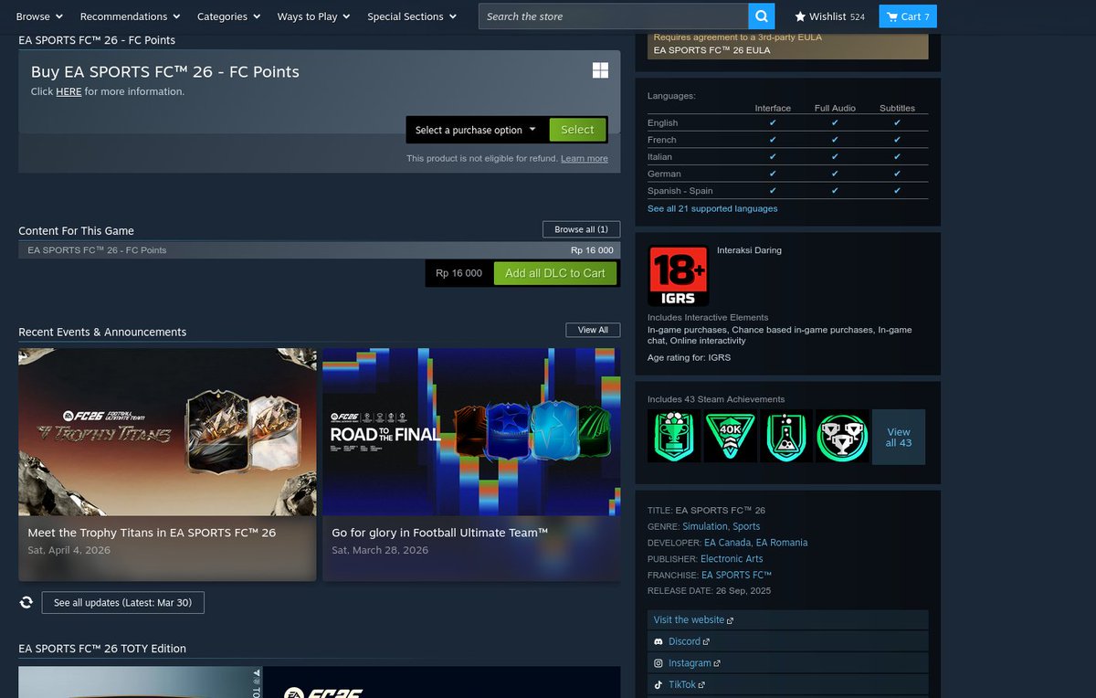Open the Wishlist star link
This screenshot has width=1096, height=698.
(829, 16)
